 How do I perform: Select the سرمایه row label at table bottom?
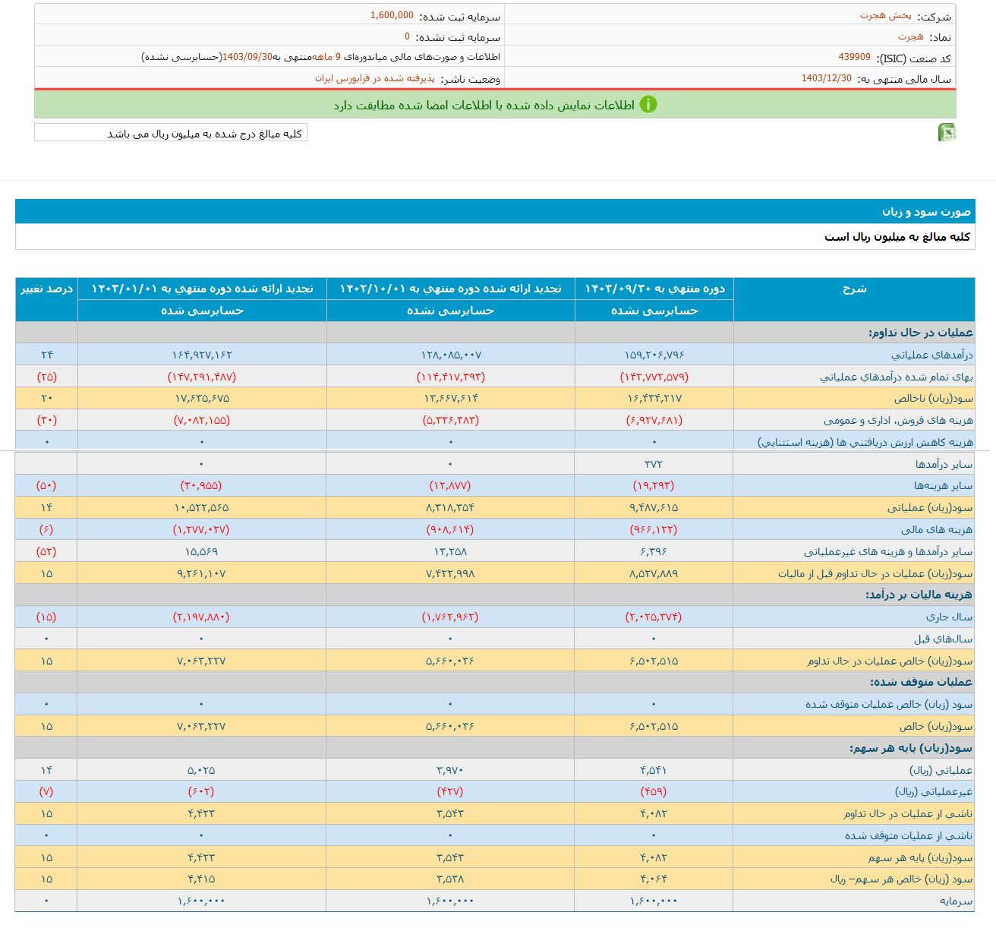click(x=956, y=901)
